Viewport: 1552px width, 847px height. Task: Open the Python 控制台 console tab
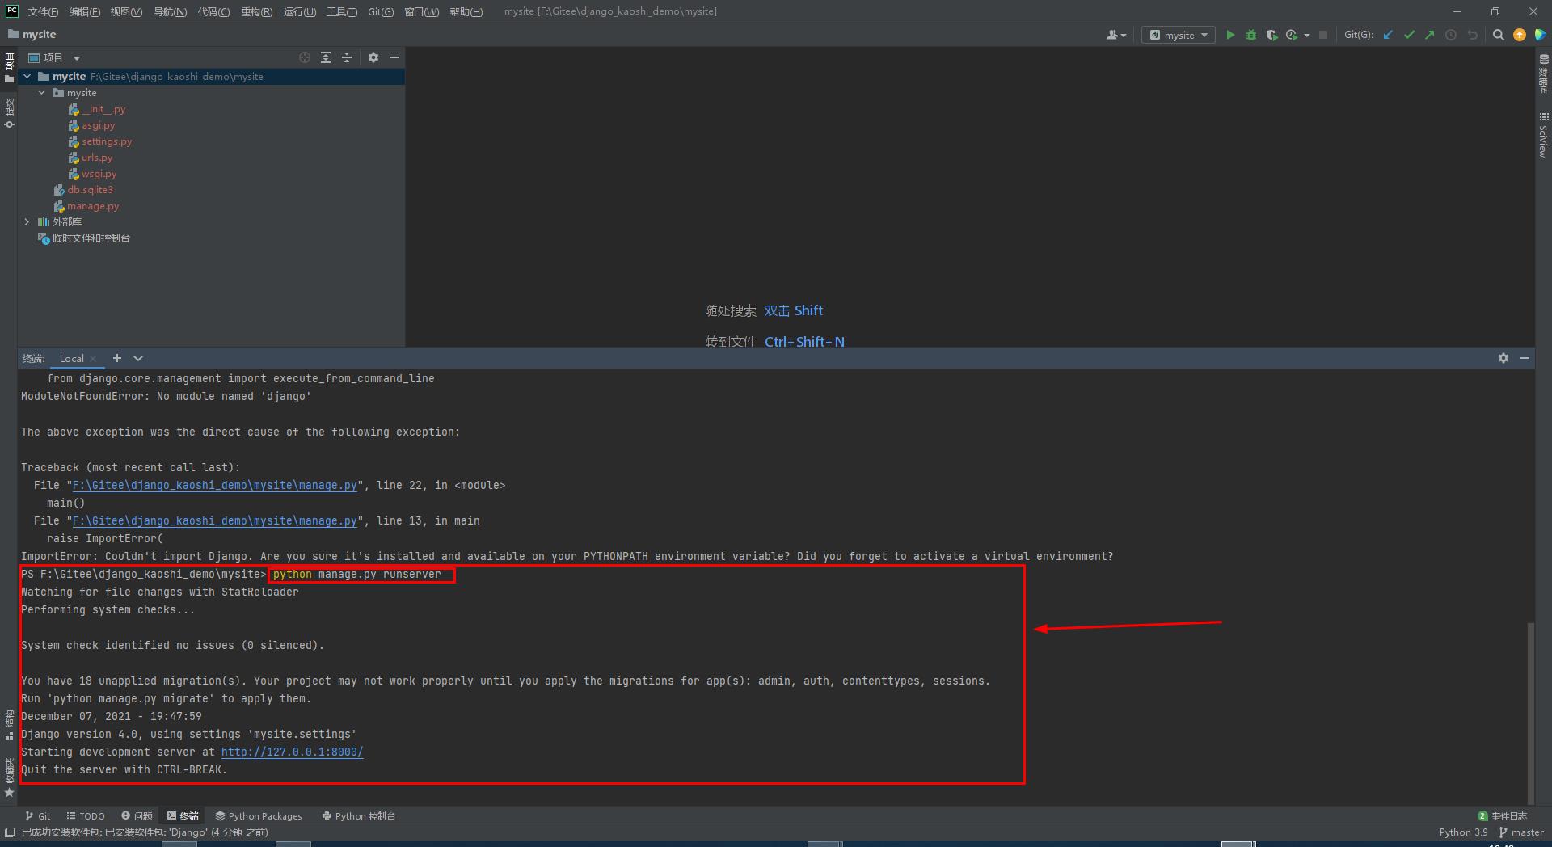359,816
